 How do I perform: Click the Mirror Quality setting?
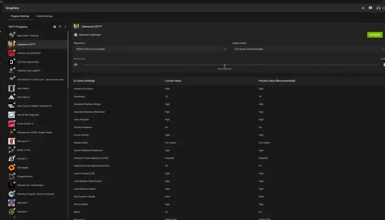pyautogui.click(x=81, y=204)
